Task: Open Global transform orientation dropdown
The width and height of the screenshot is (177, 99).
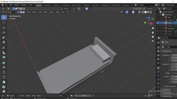Action: point(66,9)
